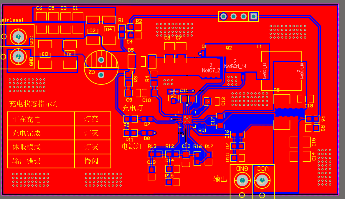Click the C13 designator
The image size is (345, 199).
point(223,102)
